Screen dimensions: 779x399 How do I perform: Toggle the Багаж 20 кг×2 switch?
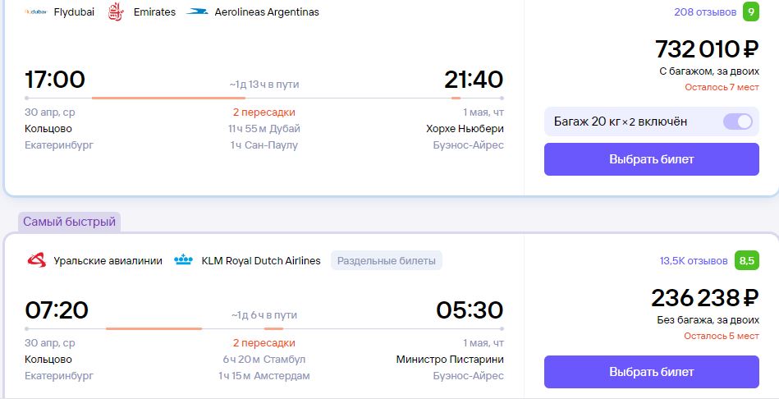click(x=737, y=122)
